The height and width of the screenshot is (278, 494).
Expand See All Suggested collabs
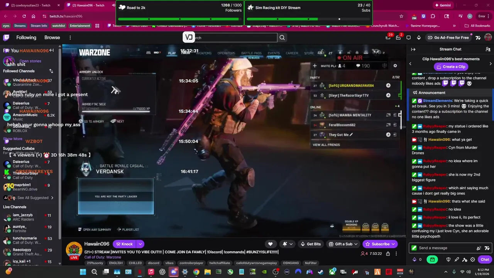click(36, 198)
